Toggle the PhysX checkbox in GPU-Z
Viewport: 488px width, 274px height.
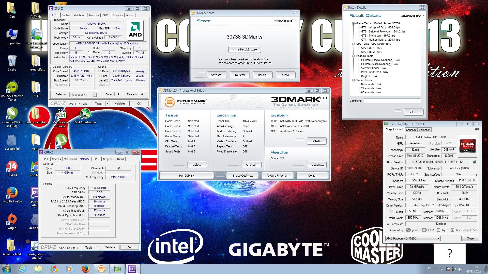tap(438, 230)
